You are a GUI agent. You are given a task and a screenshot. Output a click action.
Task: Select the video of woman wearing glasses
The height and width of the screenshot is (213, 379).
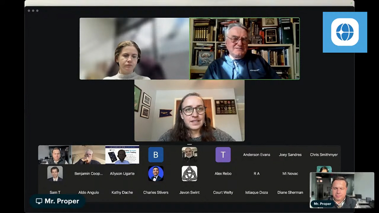pos(189,110)
